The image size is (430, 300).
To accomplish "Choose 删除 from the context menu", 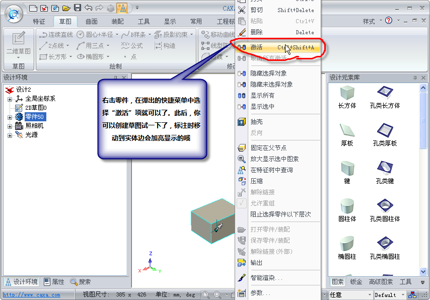I will click(x=278, y=32).
